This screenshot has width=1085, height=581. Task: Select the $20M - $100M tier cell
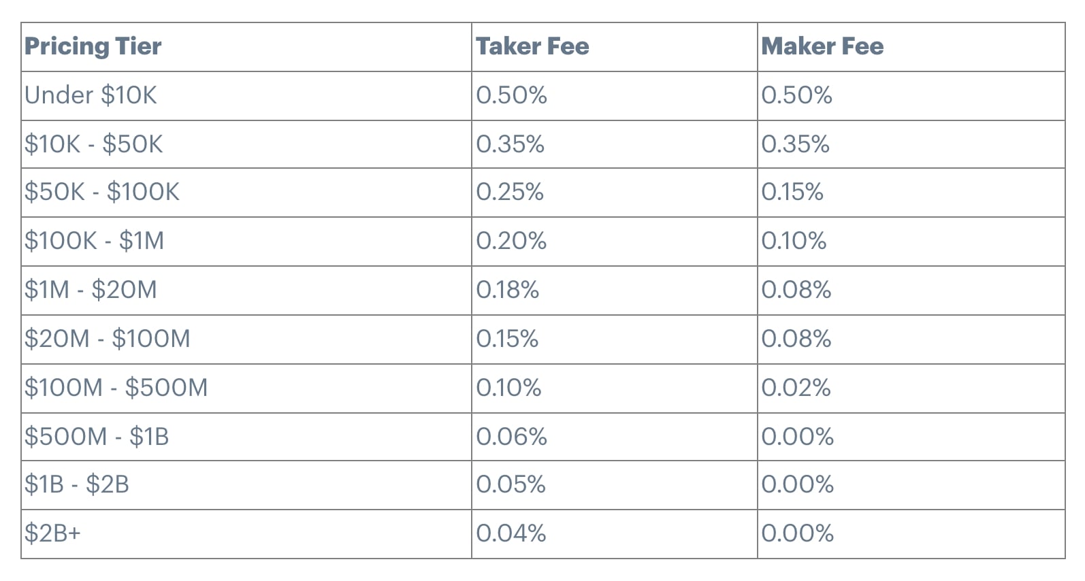(108, 339)
